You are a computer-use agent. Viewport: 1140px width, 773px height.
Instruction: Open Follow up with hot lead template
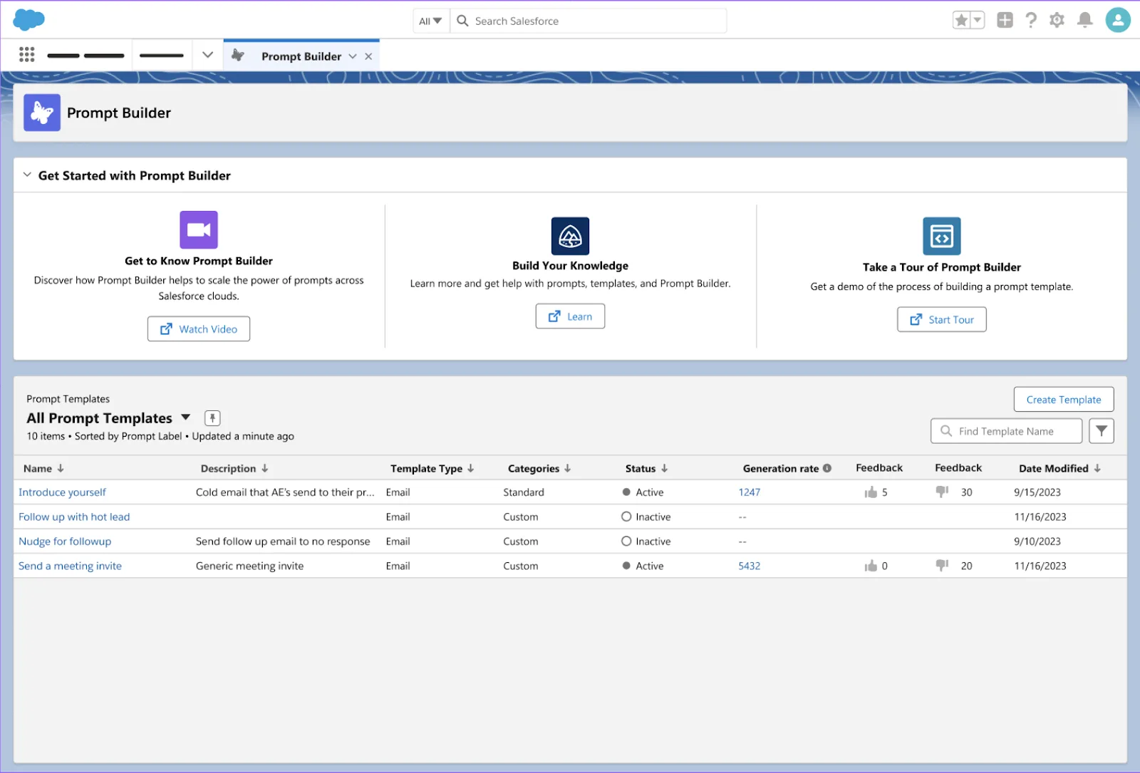pyautogui.click(x=74, y=517)
